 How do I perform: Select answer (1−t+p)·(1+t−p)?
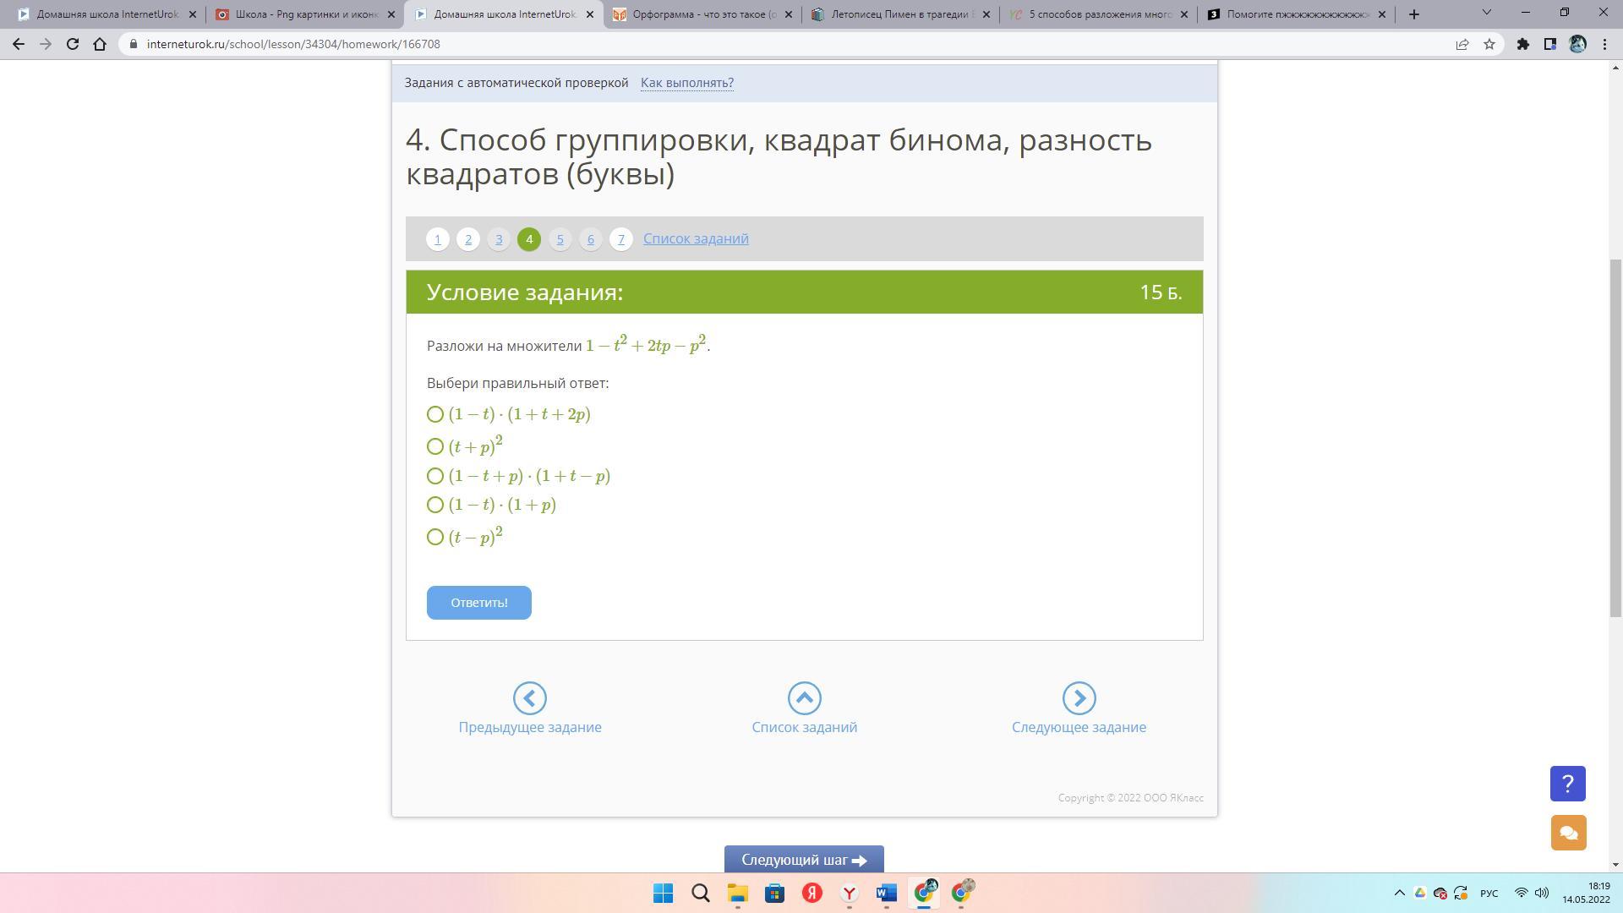point(435,476)
